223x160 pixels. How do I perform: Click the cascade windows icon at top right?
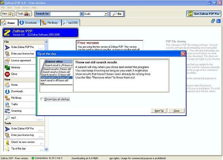(x=213, y=21)
